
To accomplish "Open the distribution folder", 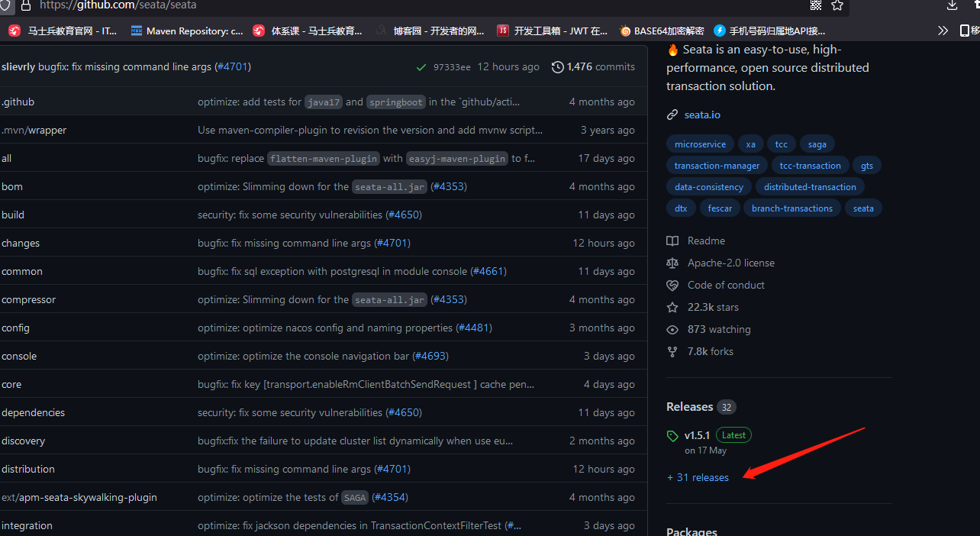I will click(28, 469).
